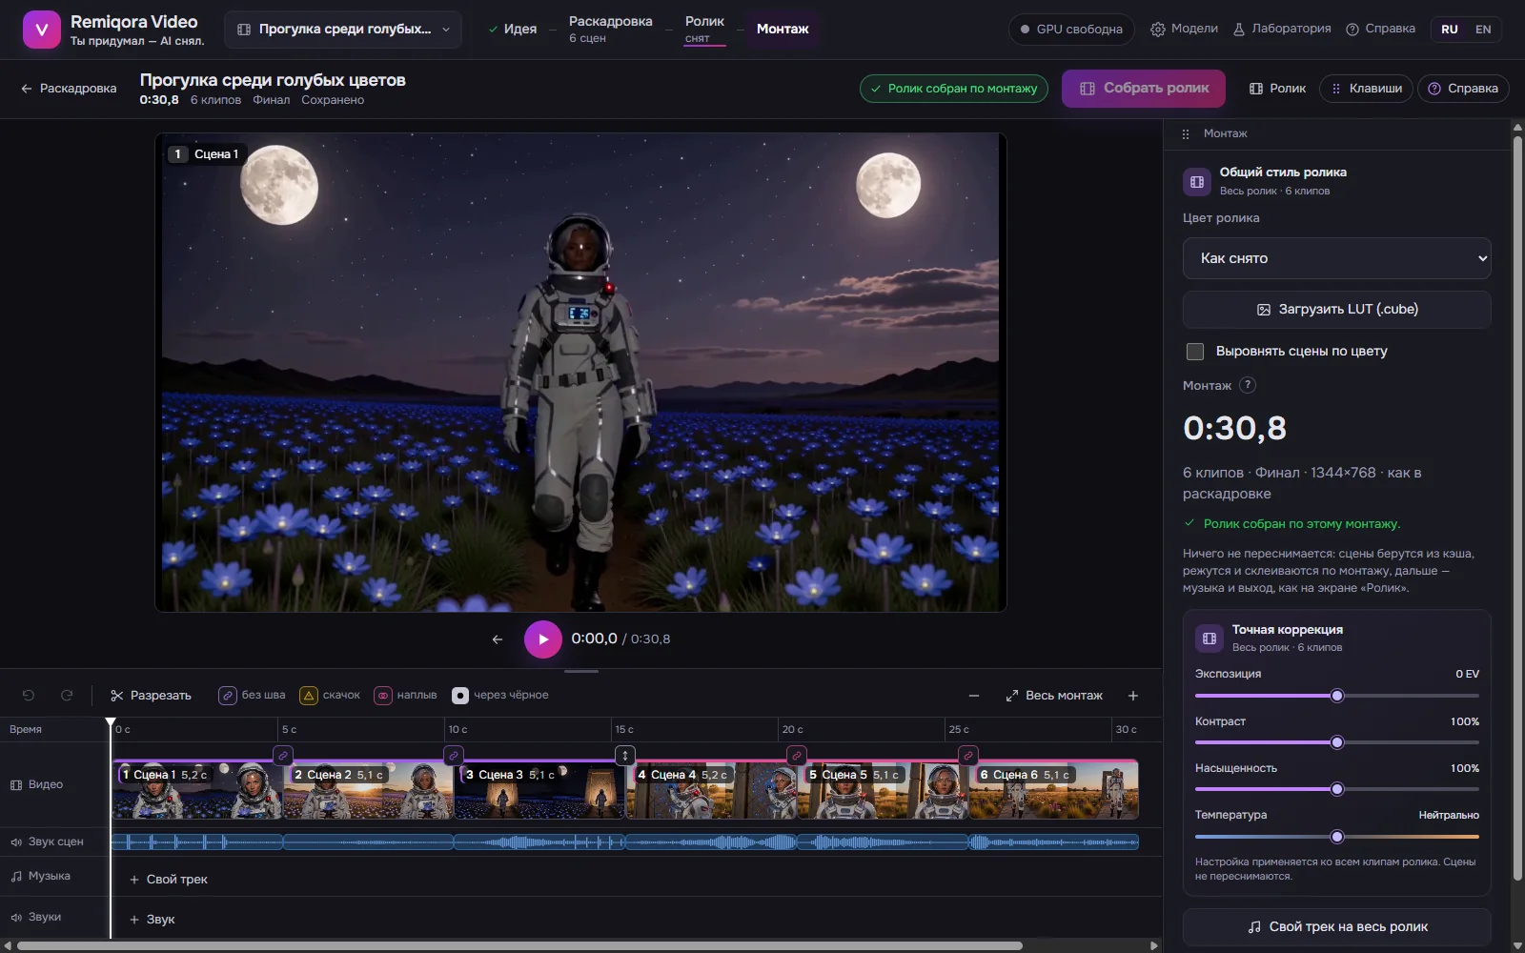Play the video preview
The image size is (1525, 953).
click(x=542, y=639)
